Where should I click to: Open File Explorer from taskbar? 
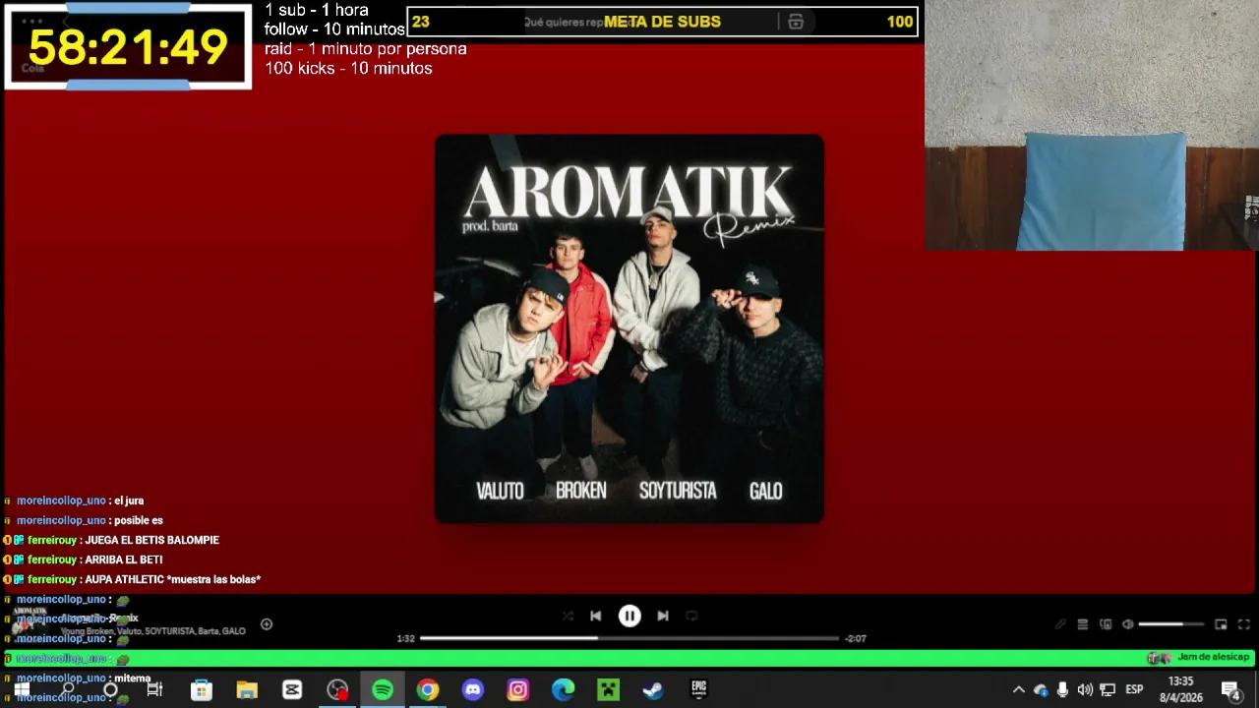(247, 689)
